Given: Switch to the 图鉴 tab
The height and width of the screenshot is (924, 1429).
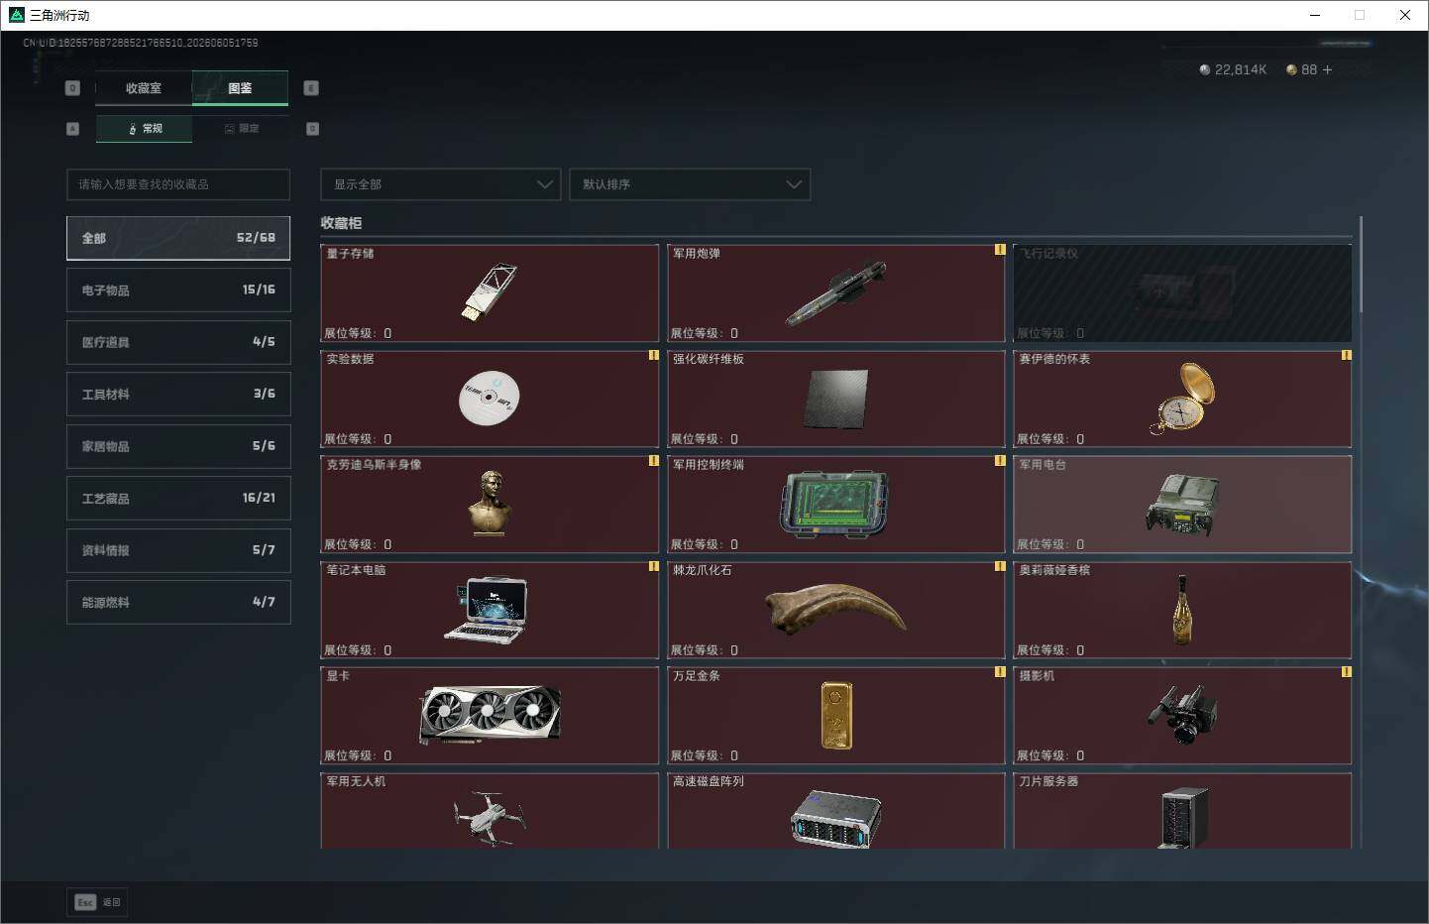Looking at the screenshot, I should pos(240,88).
